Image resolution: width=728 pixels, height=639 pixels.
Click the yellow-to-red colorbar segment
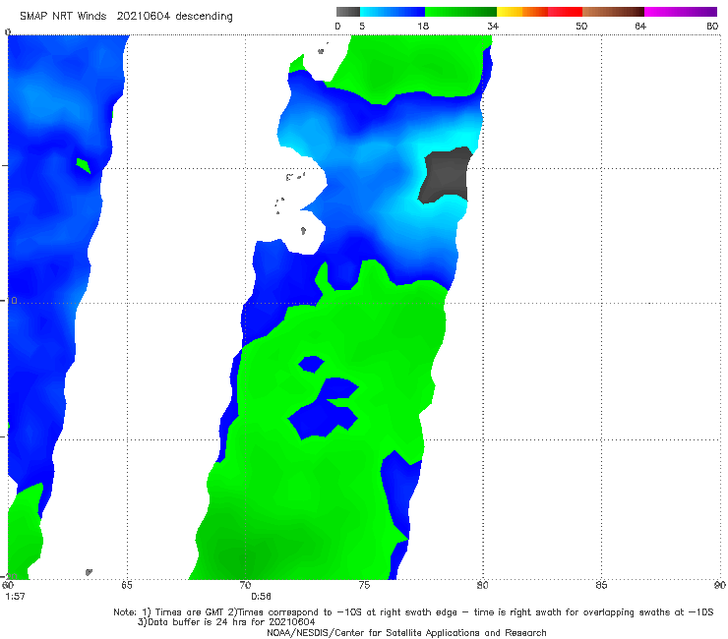coord(539,12)
